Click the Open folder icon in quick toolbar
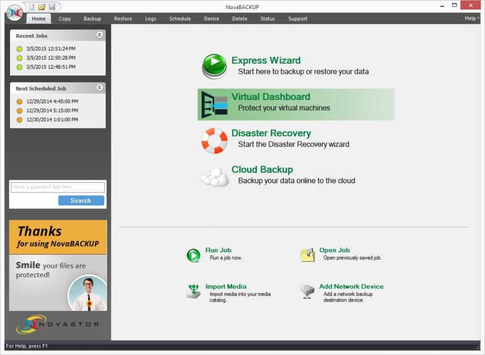 click(42, 7)
